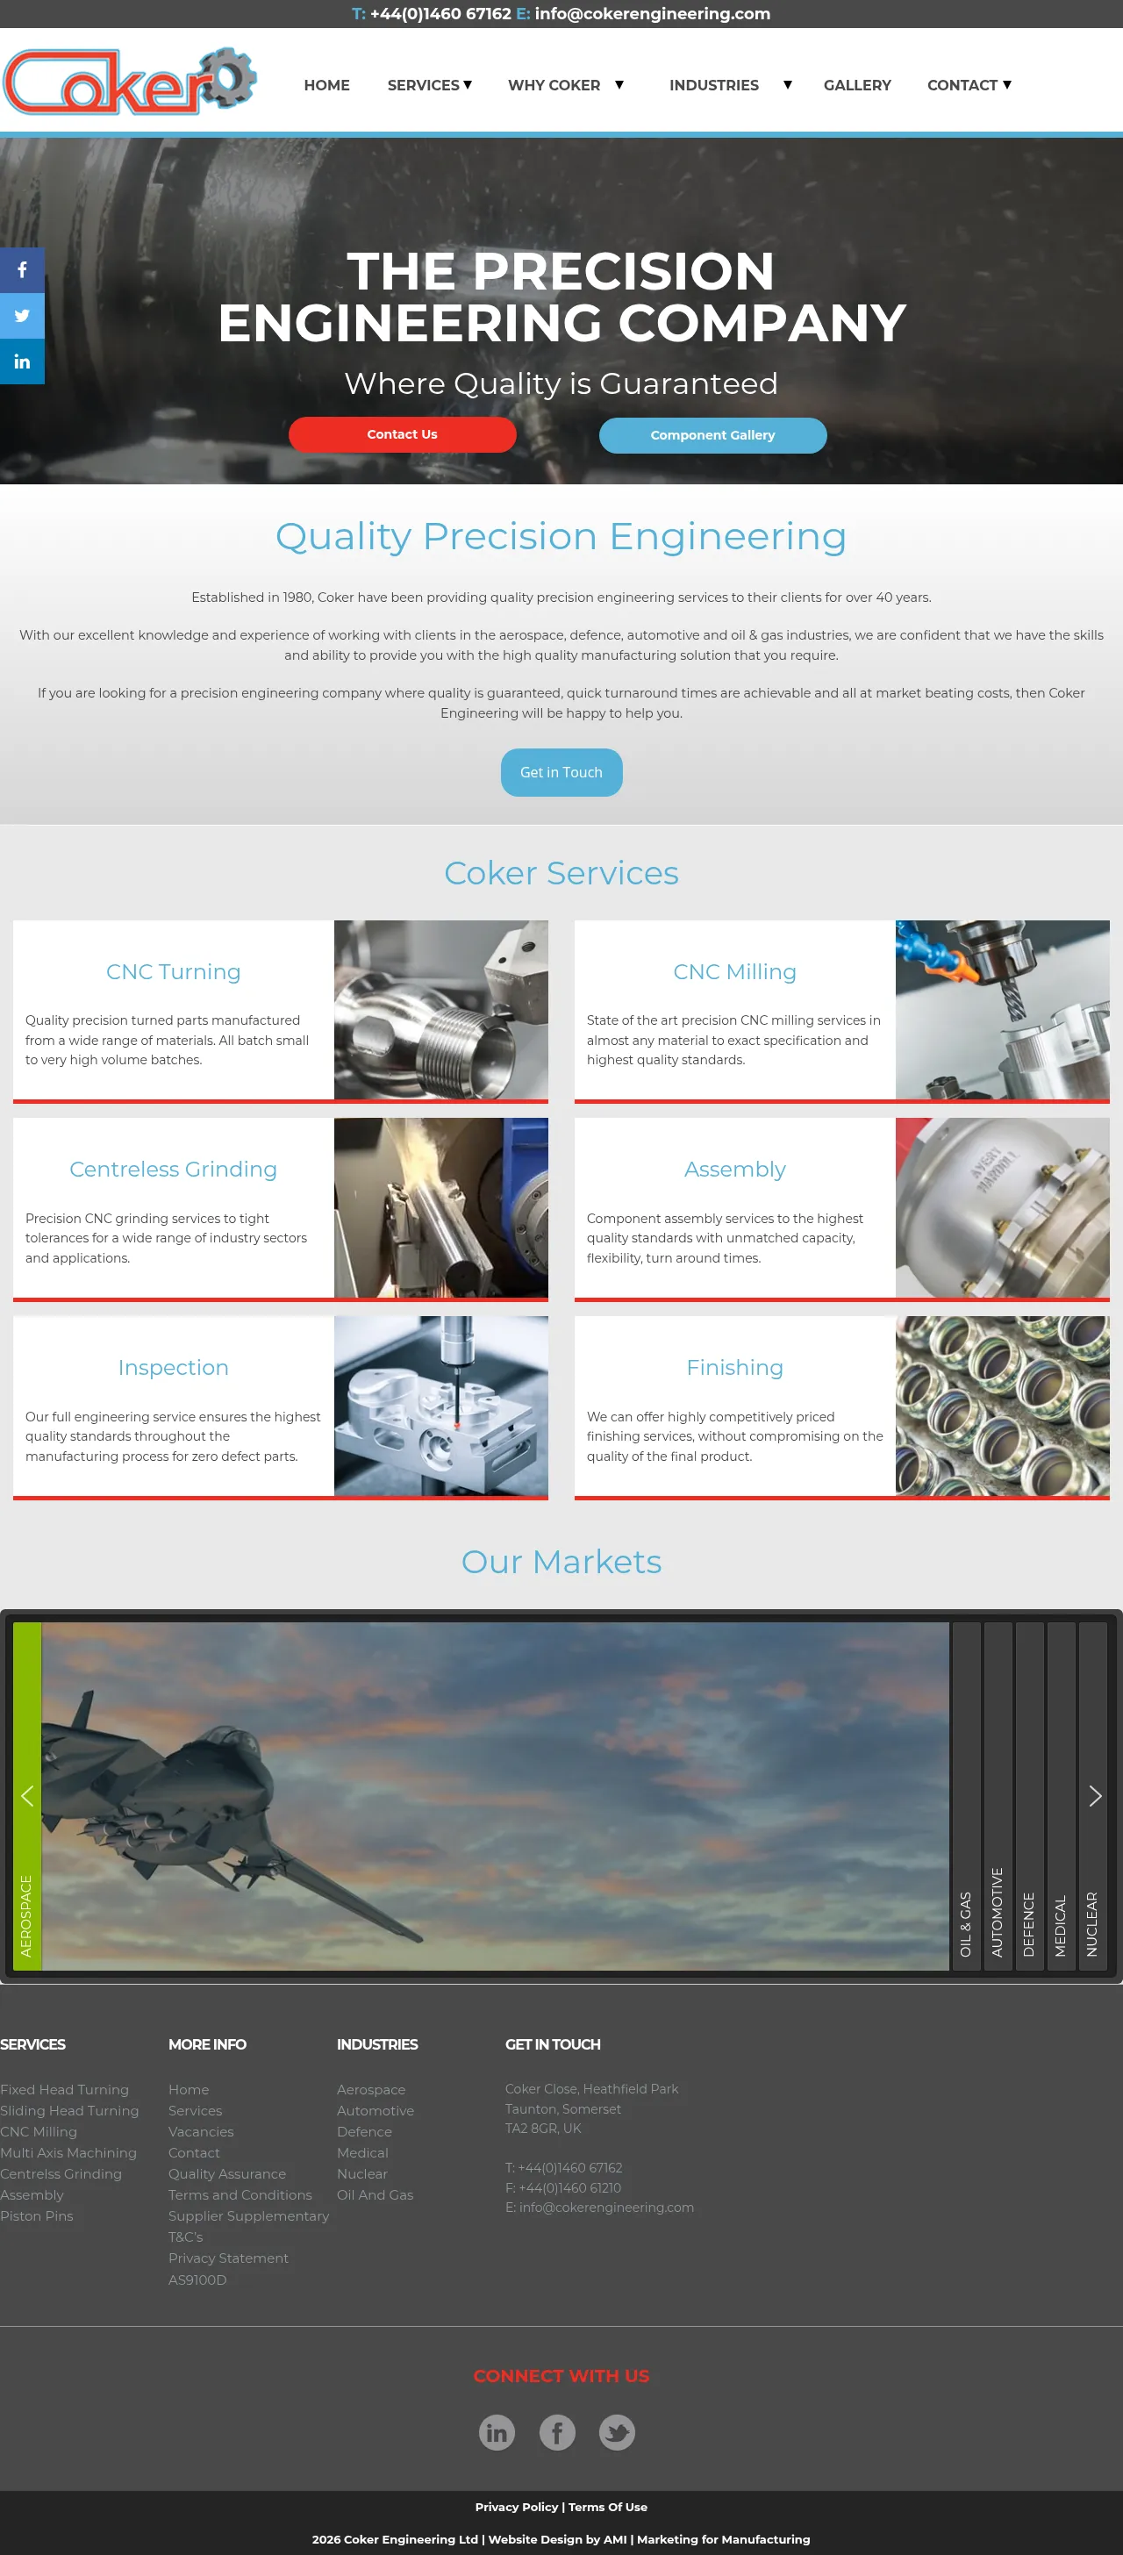Open the CNC Milling service image
Image resolution: width=1123 pixels, height=2555 pixels.
[1001, 1009]
